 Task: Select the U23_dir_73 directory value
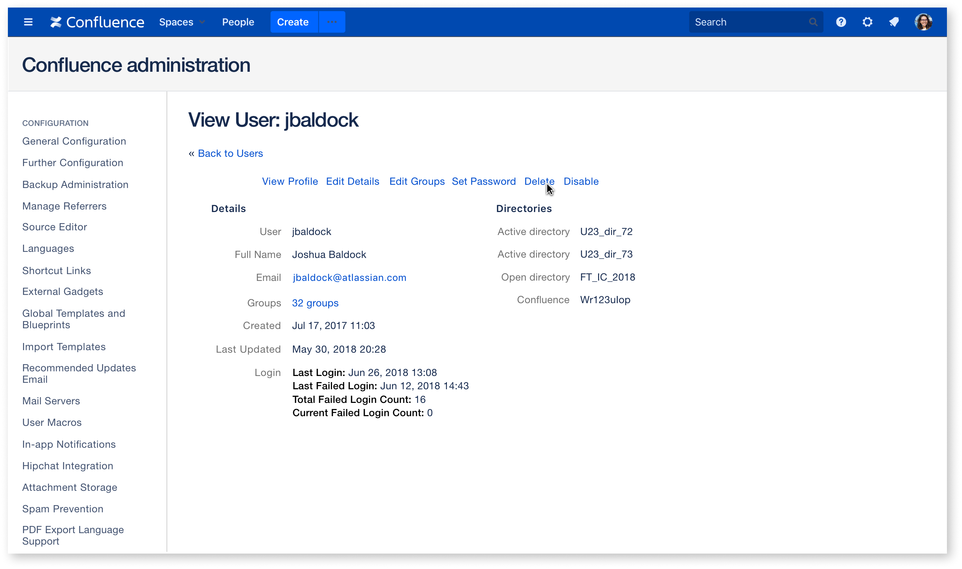pyautogui.click(x=606, y=254)
